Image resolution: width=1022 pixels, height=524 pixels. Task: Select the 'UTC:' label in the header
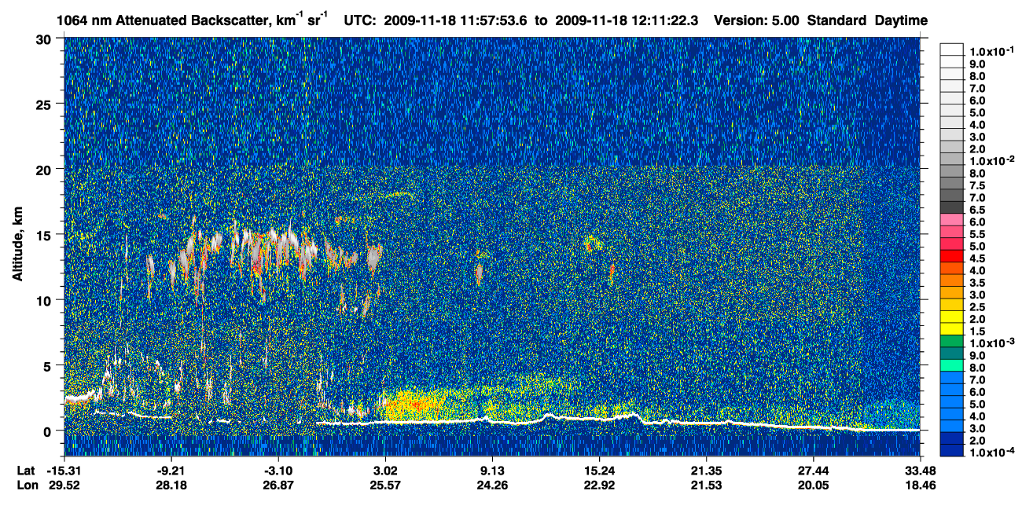point(361,20)
